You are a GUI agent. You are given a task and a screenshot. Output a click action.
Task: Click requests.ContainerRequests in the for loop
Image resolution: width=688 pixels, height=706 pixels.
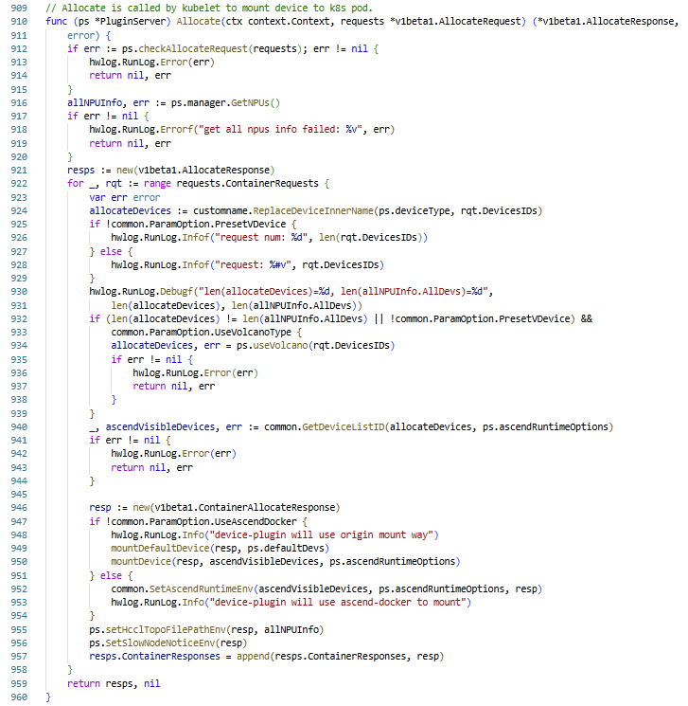click(x=247, y=184)
